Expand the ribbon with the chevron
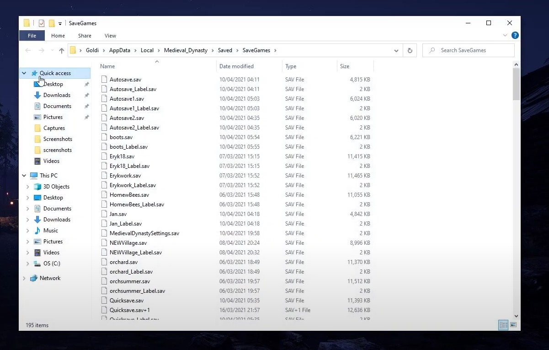 click(505, 35)
